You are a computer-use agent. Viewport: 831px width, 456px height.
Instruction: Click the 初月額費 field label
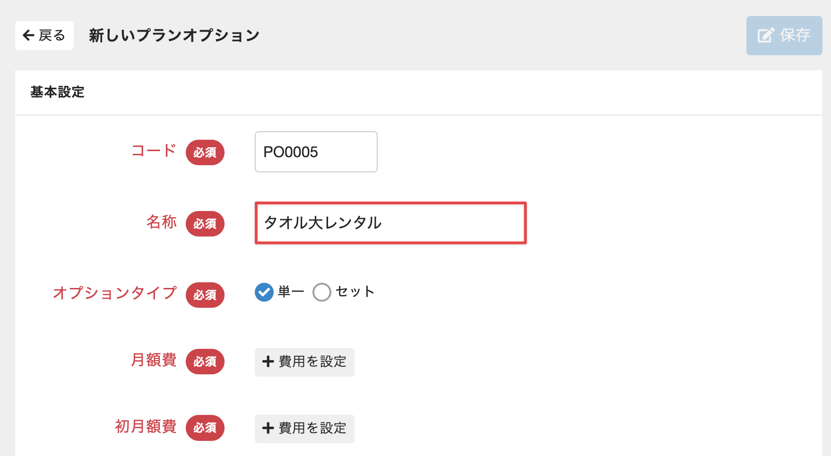pos(146,426)
